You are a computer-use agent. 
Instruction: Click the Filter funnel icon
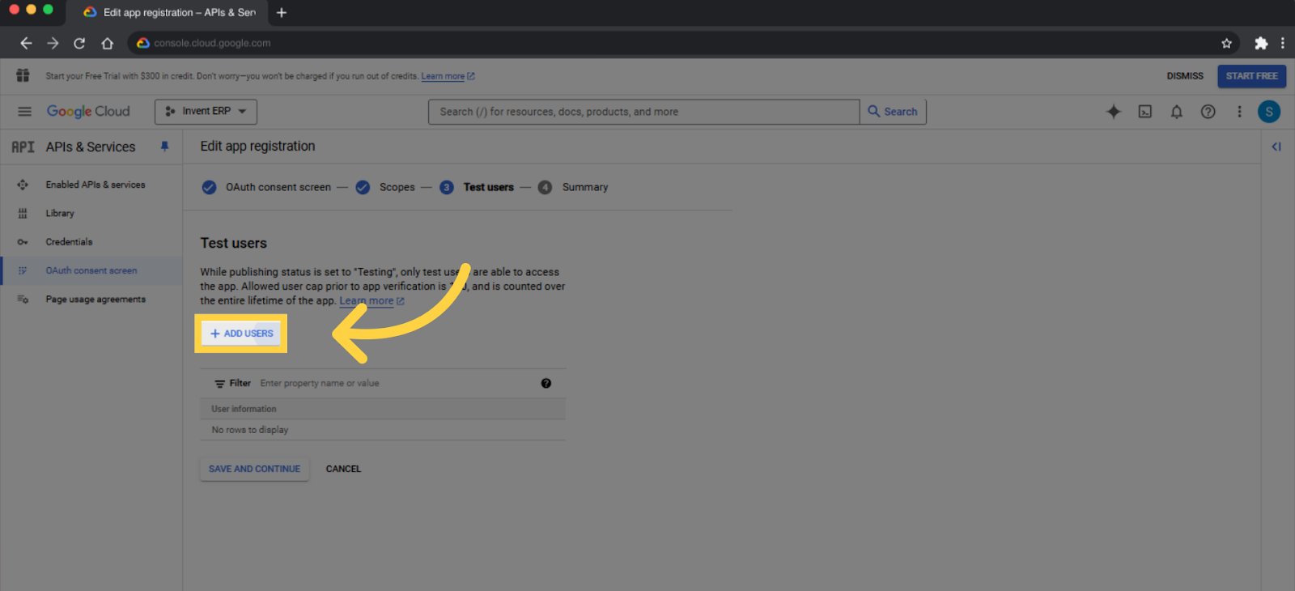tap(219, 384)
